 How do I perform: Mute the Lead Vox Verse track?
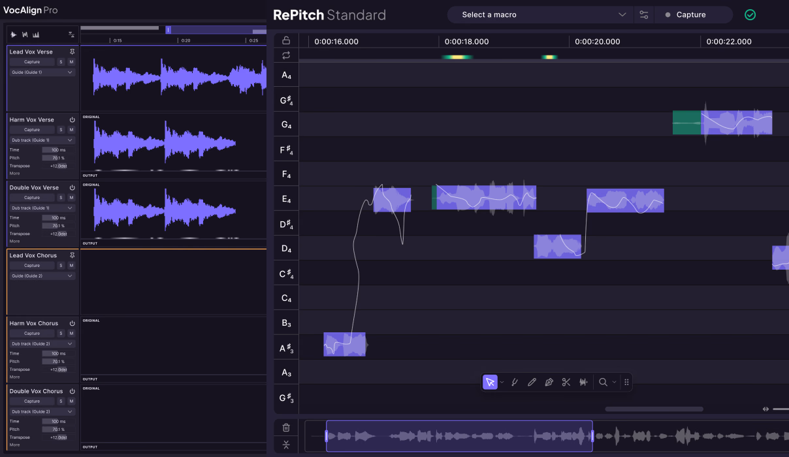click(x=71, y=62)
